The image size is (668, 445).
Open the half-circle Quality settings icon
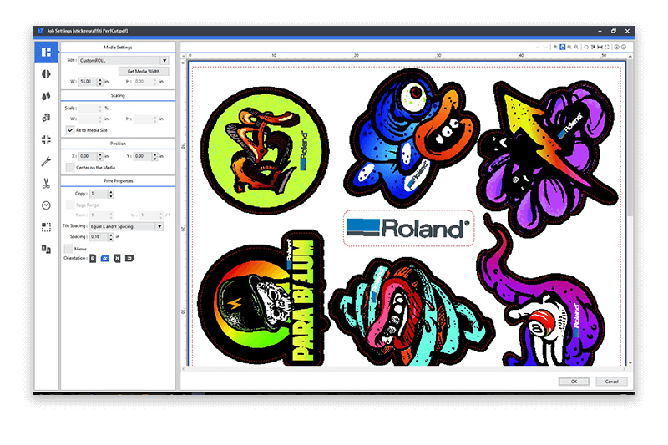click(x=45, y=73)
